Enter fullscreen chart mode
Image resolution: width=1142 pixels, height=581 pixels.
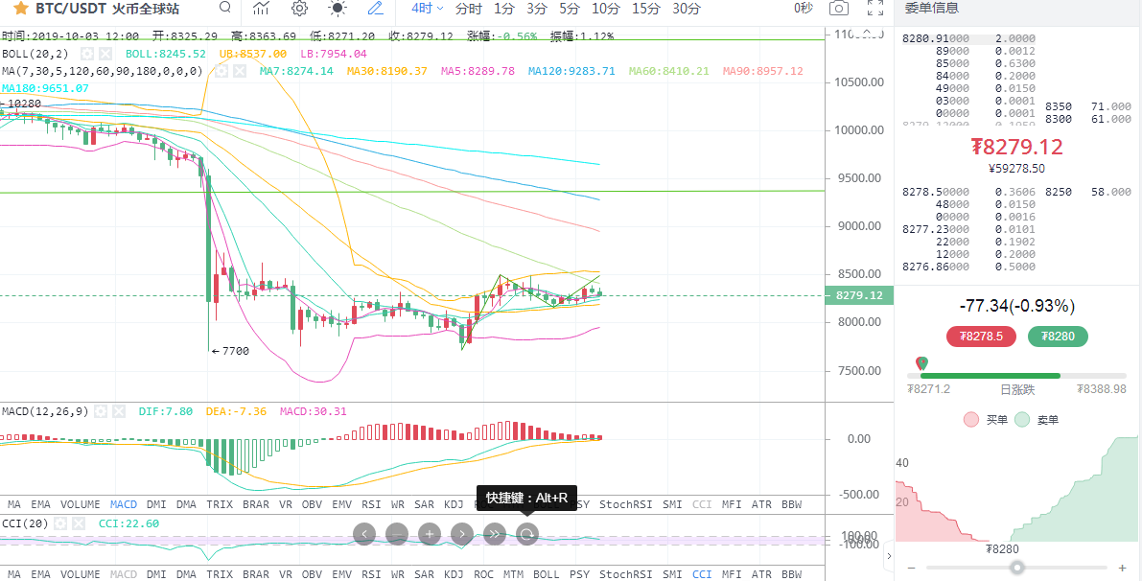pos(875,9)
